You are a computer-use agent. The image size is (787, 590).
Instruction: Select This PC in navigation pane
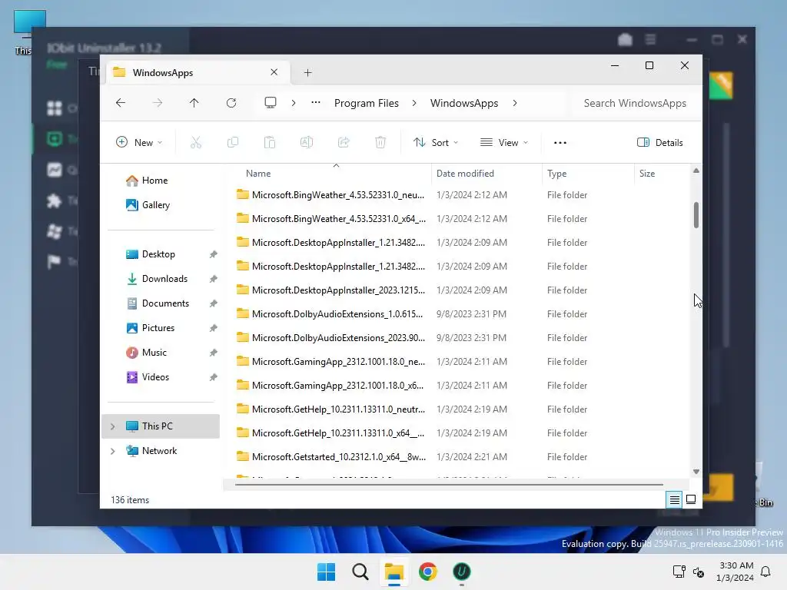point(161,426)
